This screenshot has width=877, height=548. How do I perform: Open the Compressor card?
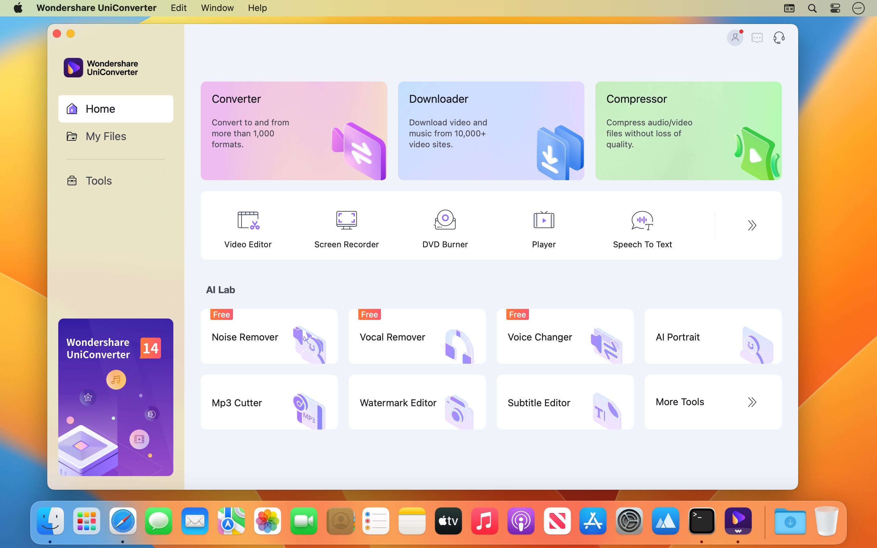tap(688, 131)
